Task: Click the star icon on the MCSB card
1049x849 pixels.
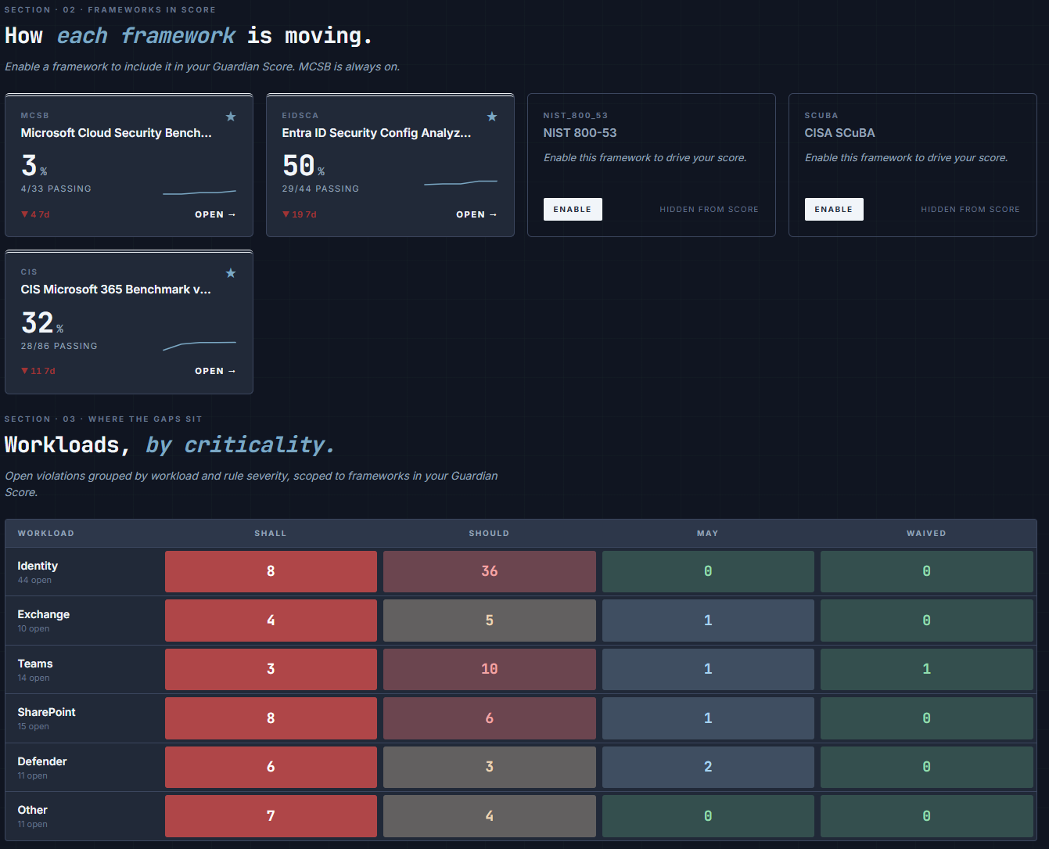Action: point(231,117)
